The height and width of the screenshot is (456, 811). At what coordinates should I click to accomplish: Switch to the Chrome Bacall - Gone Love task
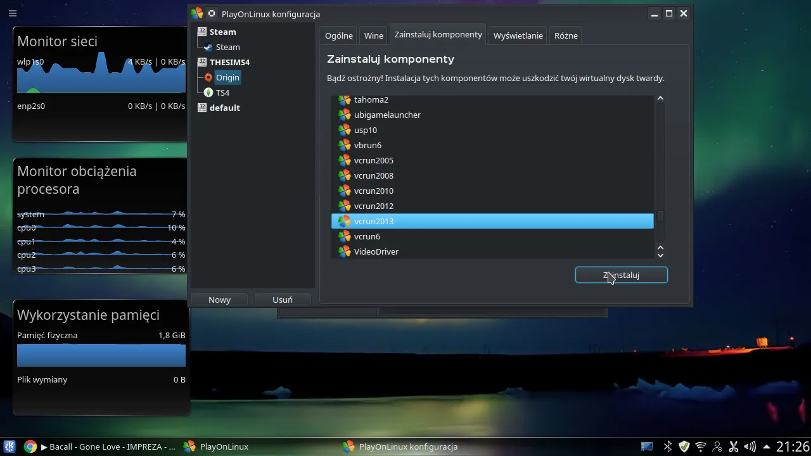(100, 446)
